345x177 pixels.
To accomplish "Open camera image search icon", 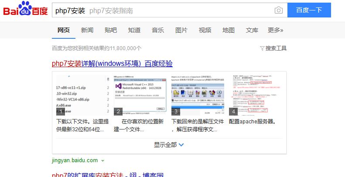I will (x=279, y=10).
